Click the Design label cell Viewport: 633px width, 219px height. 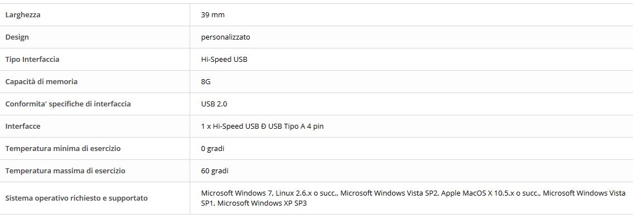(17, 37)
